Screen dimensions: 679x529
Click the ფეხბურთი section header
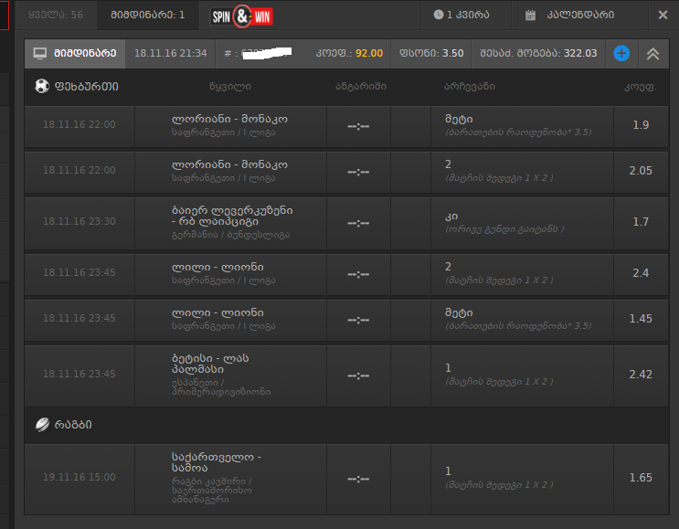86,87
